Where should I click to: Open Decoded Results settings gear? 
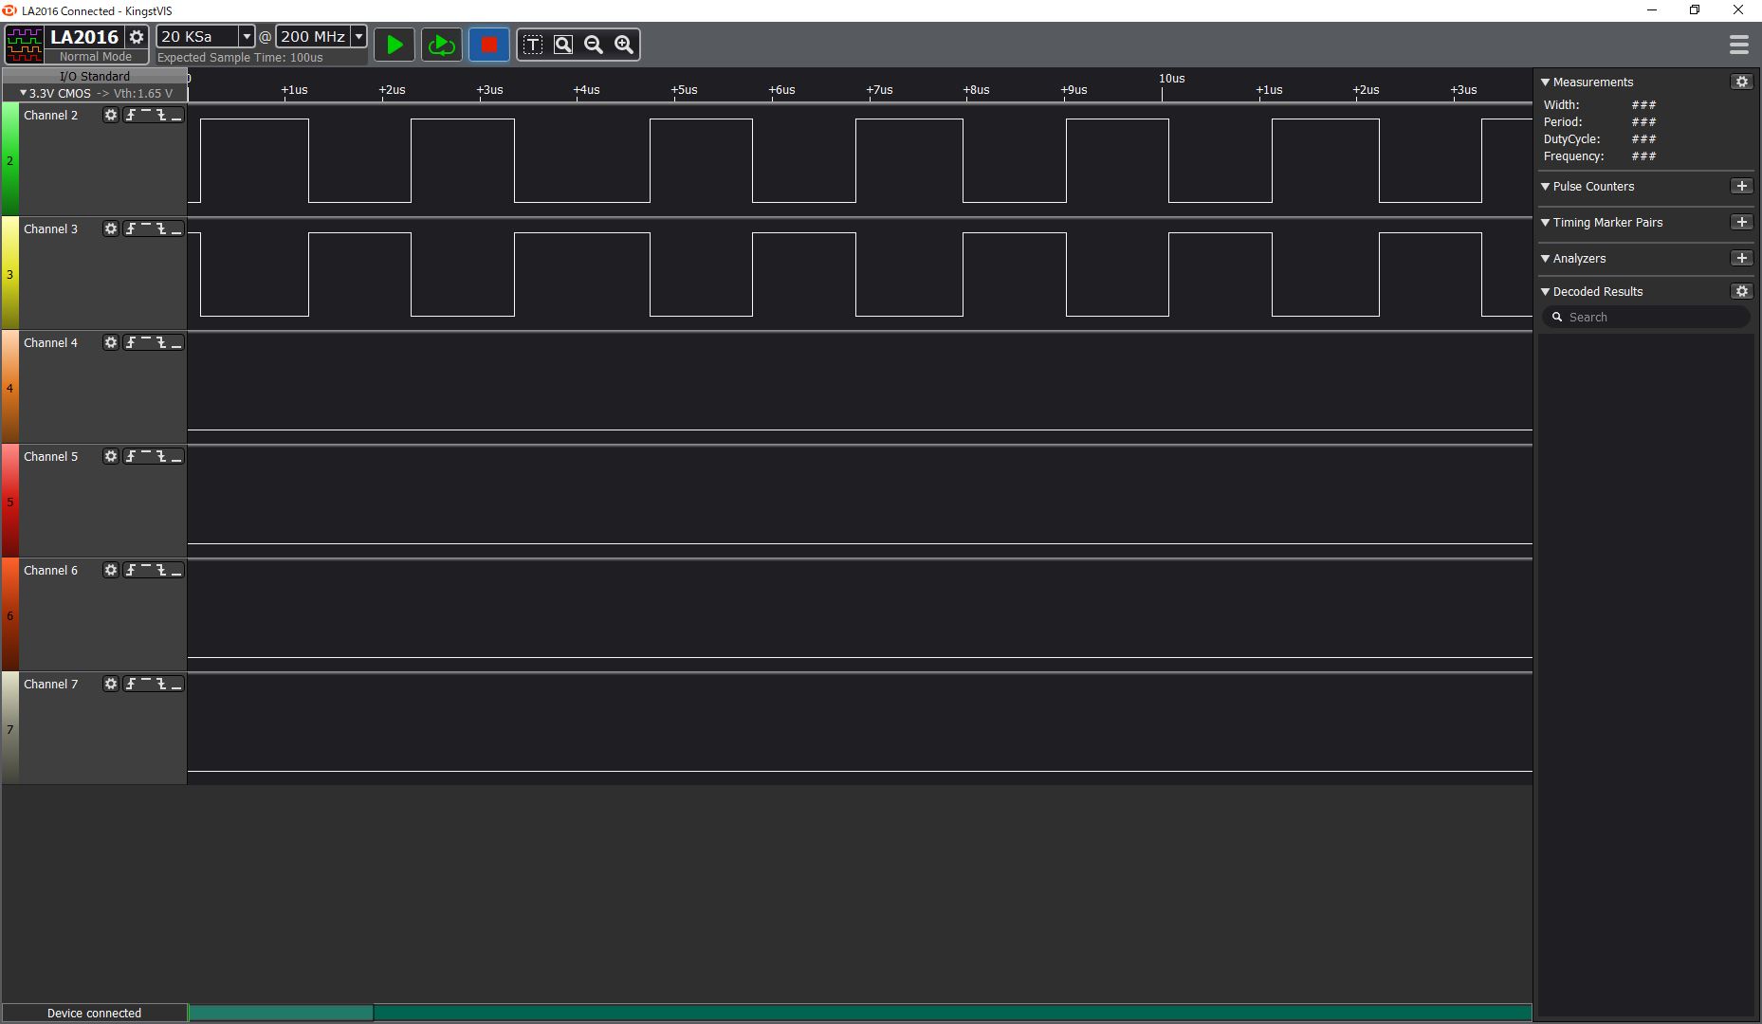pos(1741,291)
